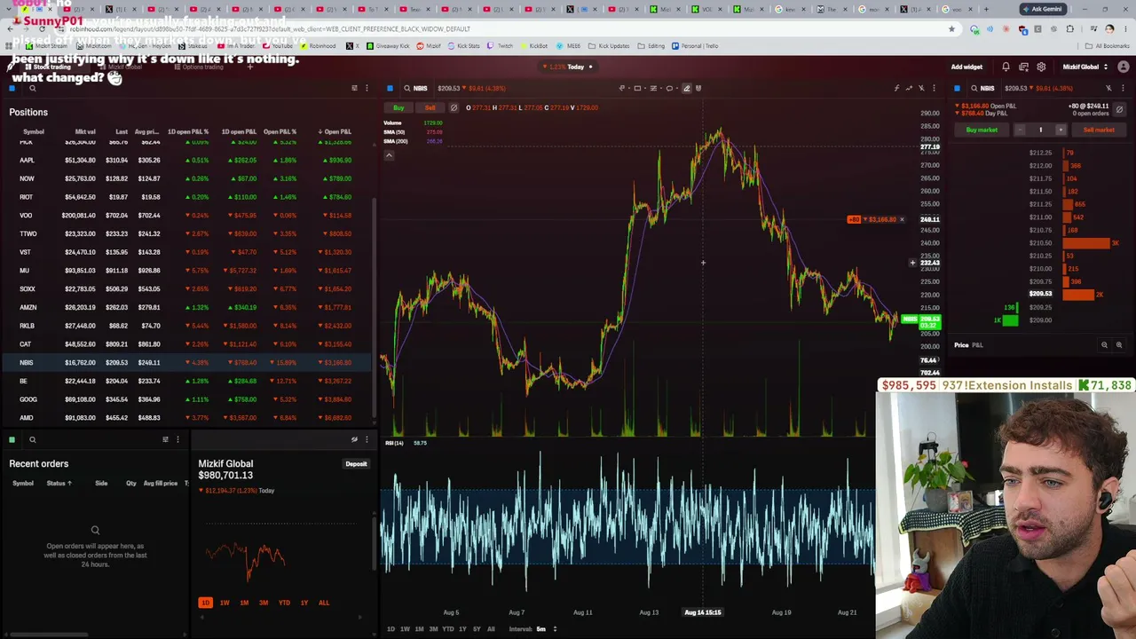Click the cancel-orders icon in the ladder widget

(1119, 109)
